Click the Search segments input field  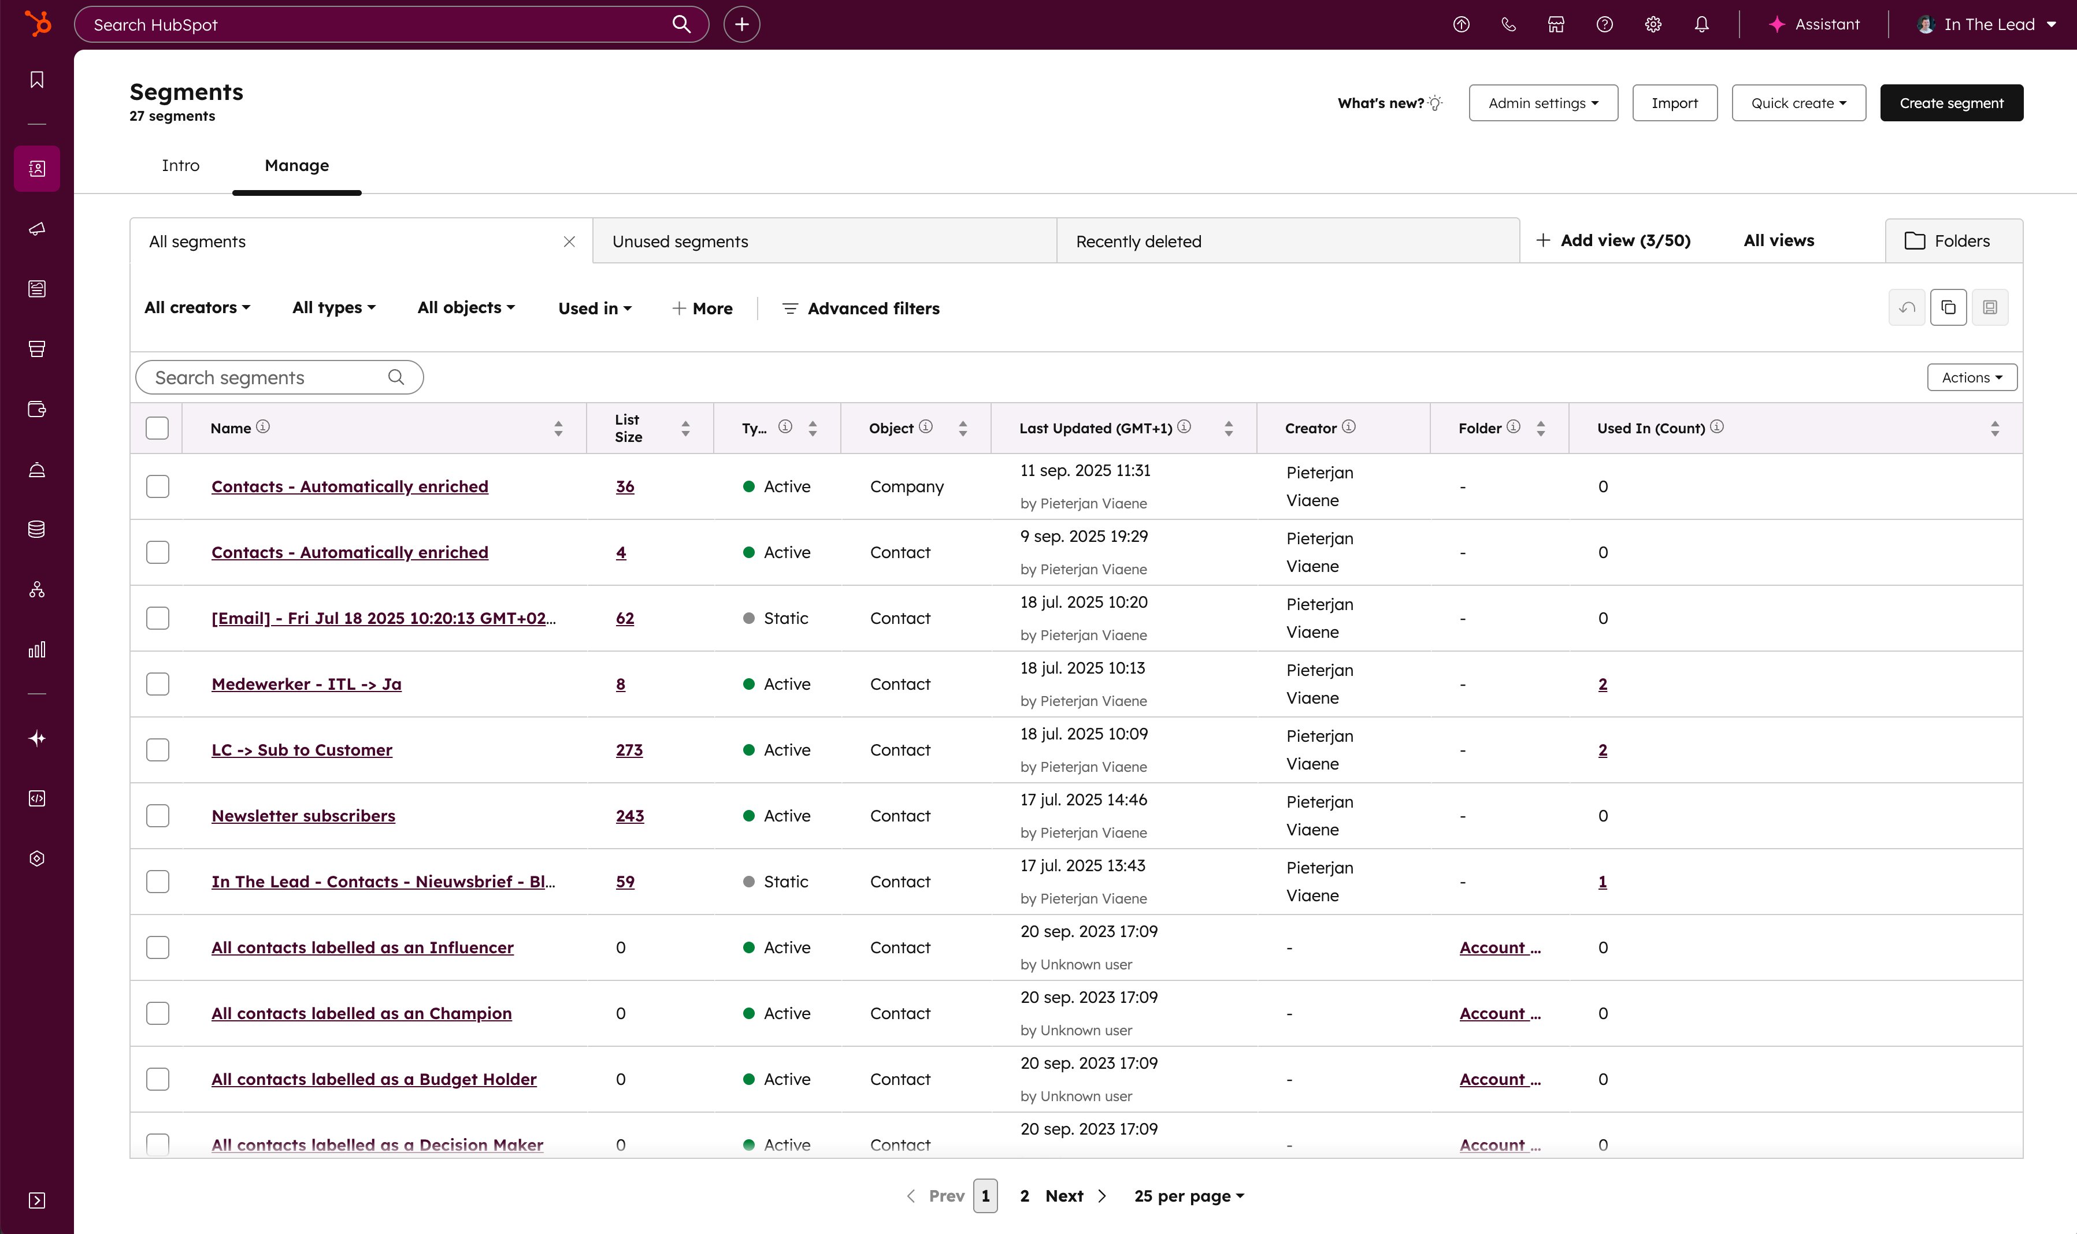coord(266,377)
